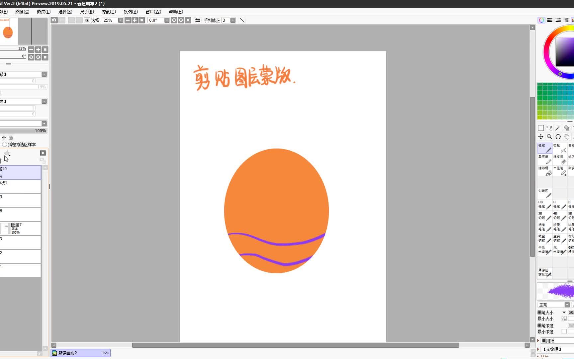Viewport: 574px width, 359px height.
Task: Toggle the color wheel panel button
Action: point(541,20)
